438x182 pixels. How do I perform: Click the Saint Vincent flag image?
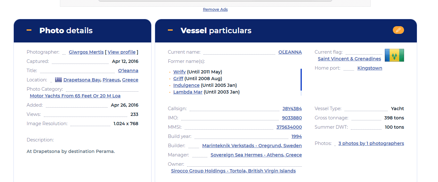point(394,55)
